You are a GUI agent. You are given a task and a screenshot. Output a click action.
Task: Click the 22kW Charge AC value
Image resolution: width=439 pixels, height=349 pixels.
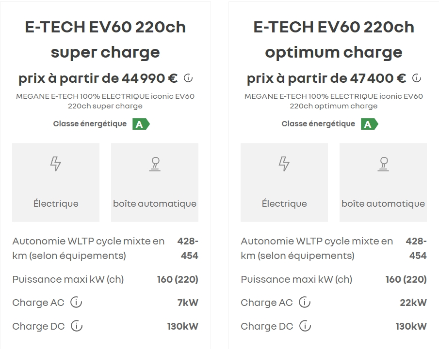[413, 303]
